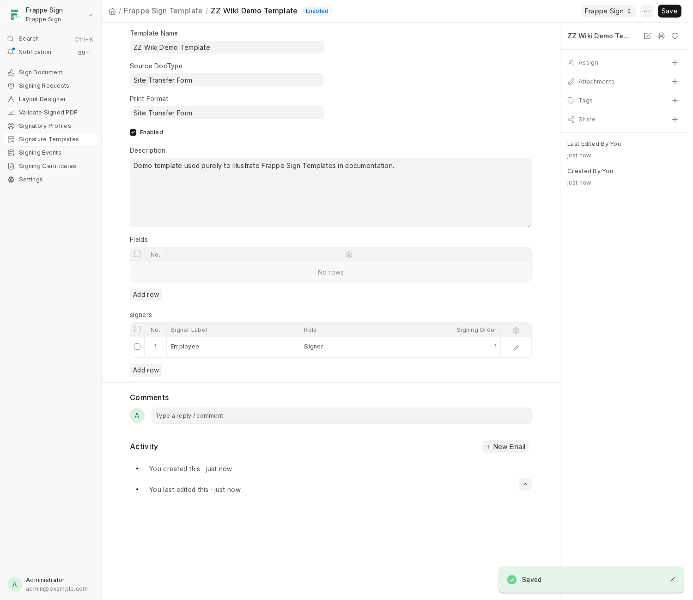This screenshot has width=693, height=600.
Task: Click Add row under Fields table
Action: click(x=146, y=294)
